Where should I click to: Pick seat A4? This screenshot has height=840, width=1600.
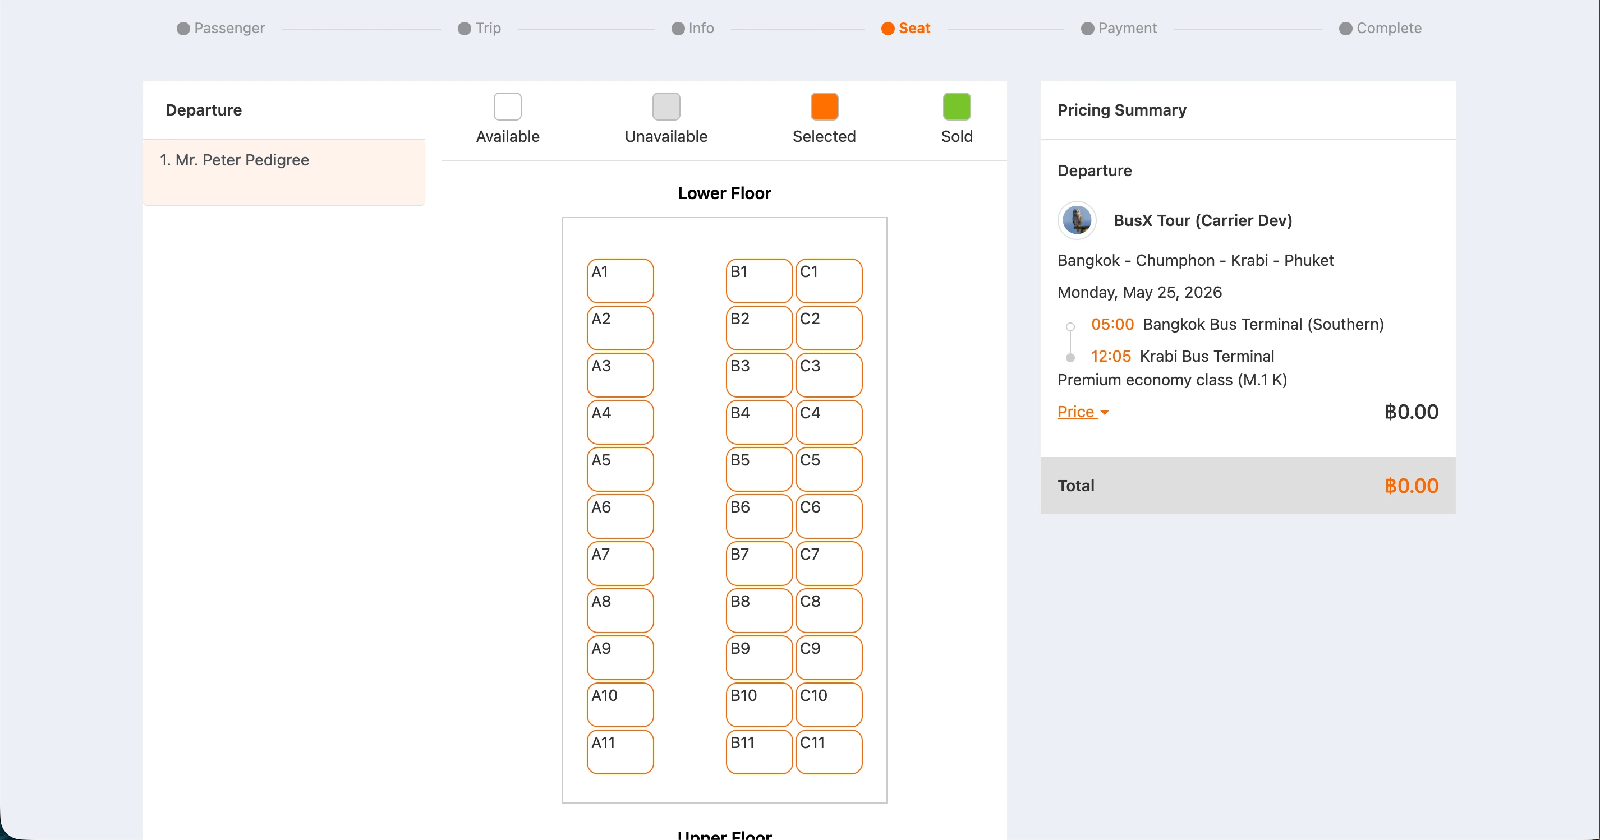620,422
